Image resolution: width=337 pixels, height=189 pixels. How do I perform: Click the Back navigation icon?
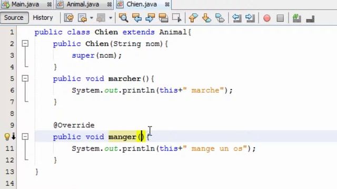click(x=83, y=18)
